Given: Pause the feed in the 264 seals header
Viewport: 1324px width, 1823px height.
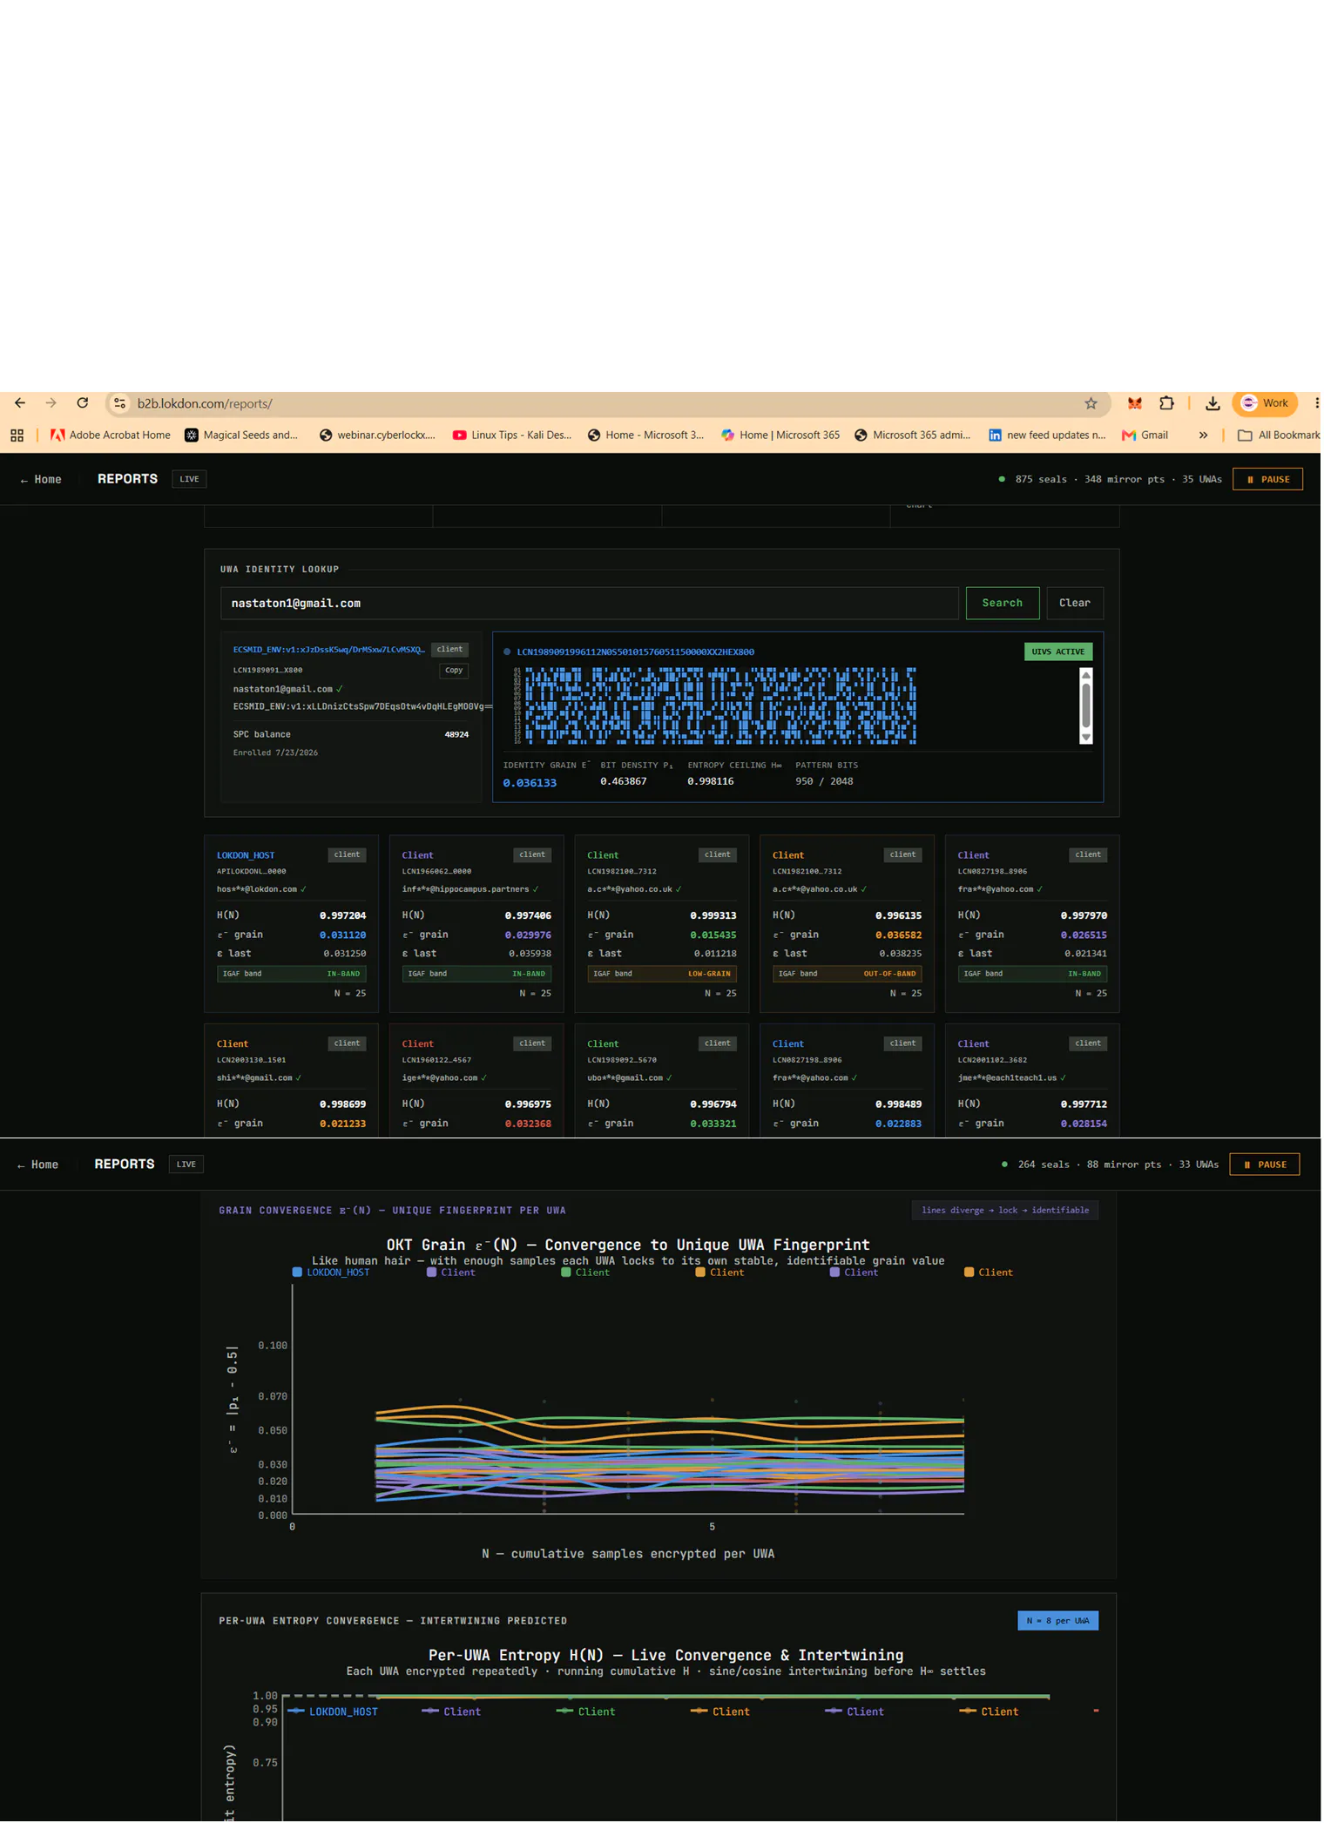Looking at the screenshot, I should (1266, 1165).
